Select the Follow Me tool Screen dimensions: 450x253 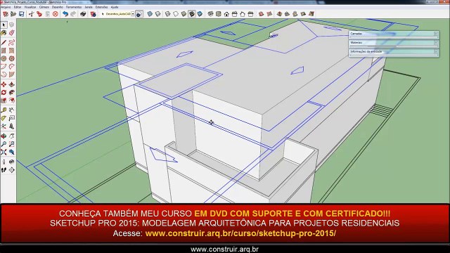point(11,92)
